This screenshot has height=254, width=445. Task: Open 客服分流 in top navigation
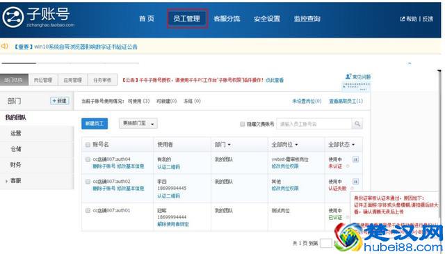coord(227,19)
